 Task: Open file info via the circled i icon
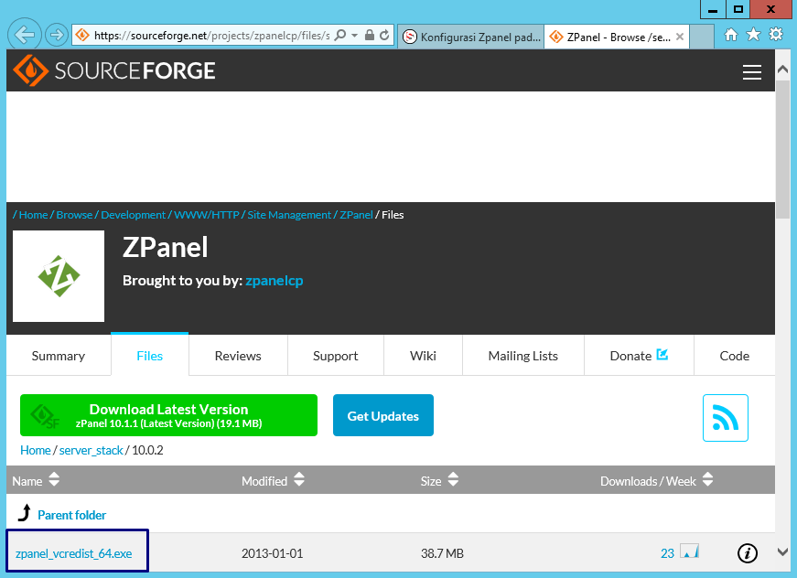pyautogui.click(x=748, y=552)
